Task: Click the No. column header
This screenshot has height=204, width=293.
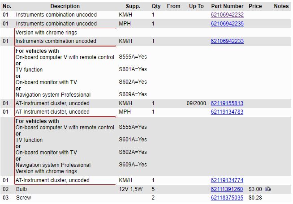Action: click(7, 6)
